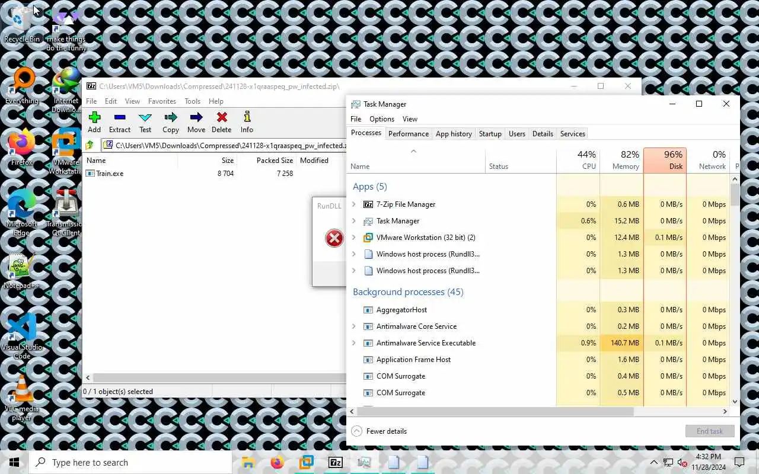Select the Notepad++ desktop shortcut
759x474 pixels.
click(22, 271)
